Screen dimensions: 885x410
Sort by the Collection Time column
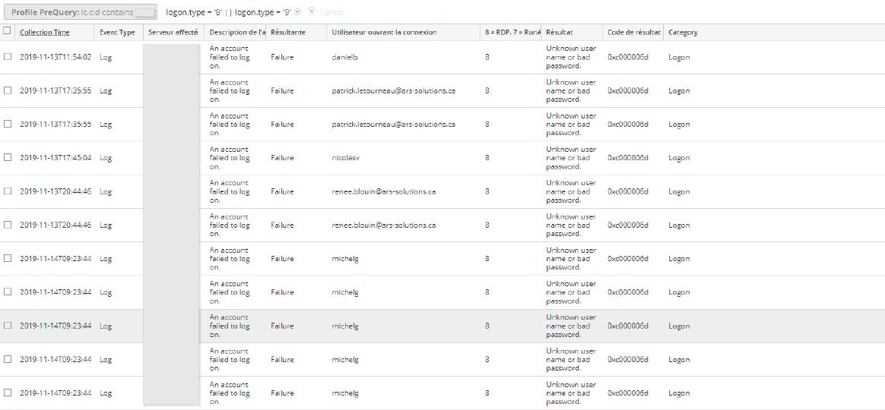44,33
